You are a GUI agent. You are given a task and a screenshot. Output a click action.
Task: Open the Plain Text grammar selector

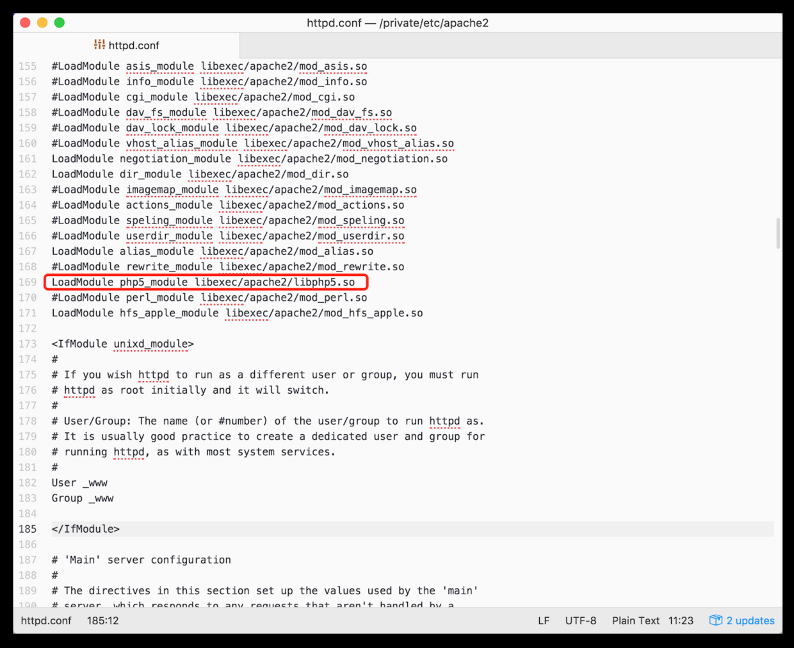coord(635,620)
